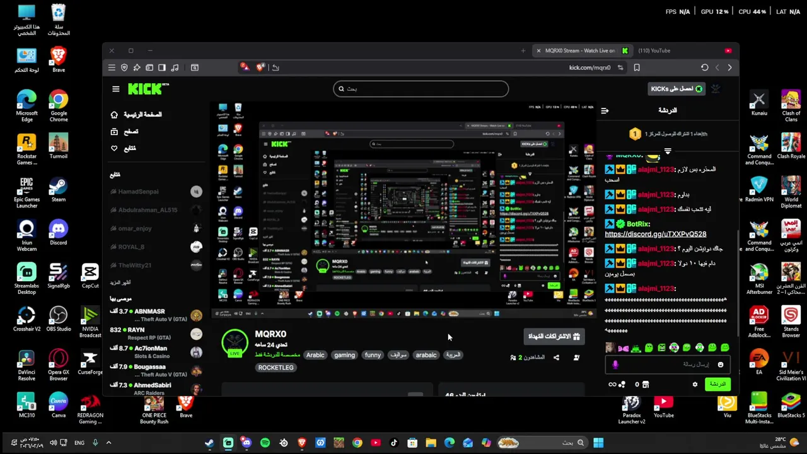This screenshot has width=807, height=454.
Task: Click the KICK logo
Action: [x=148, y=89]
